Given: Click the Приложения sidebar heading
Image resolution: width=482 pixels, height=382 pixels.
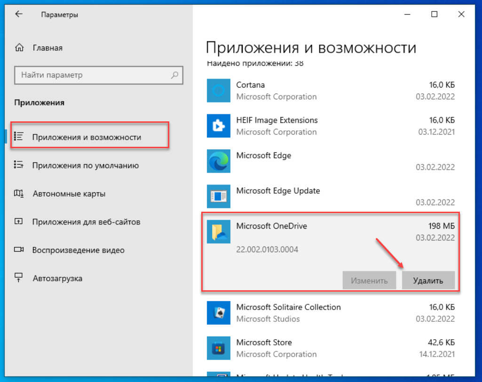Looking at the screenshot, I should point(40,103).
